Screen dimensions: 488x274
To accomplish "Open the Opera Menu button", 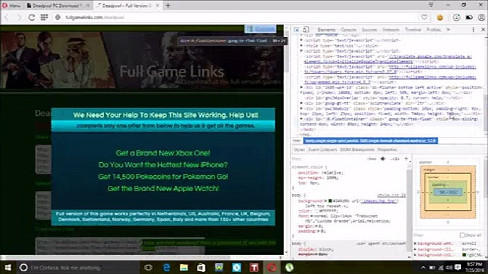I will [11, 6].
